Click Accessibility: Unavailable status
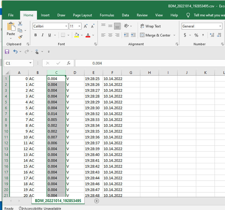Viewport: 225px width, 210px height. [x=40, y=208]
